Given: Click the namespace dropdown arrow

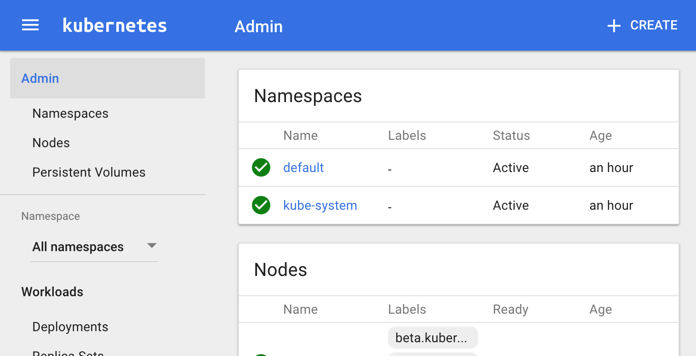Looking at the screenshot, I should click(x=152, y=246).
